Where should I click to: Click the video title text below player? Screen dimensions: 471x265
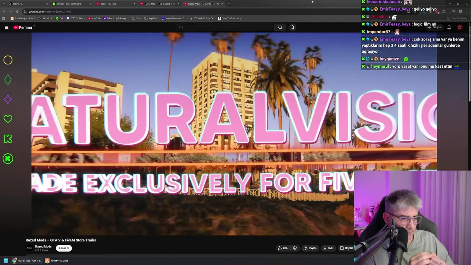pyautogui.click(x=61, y=240)
